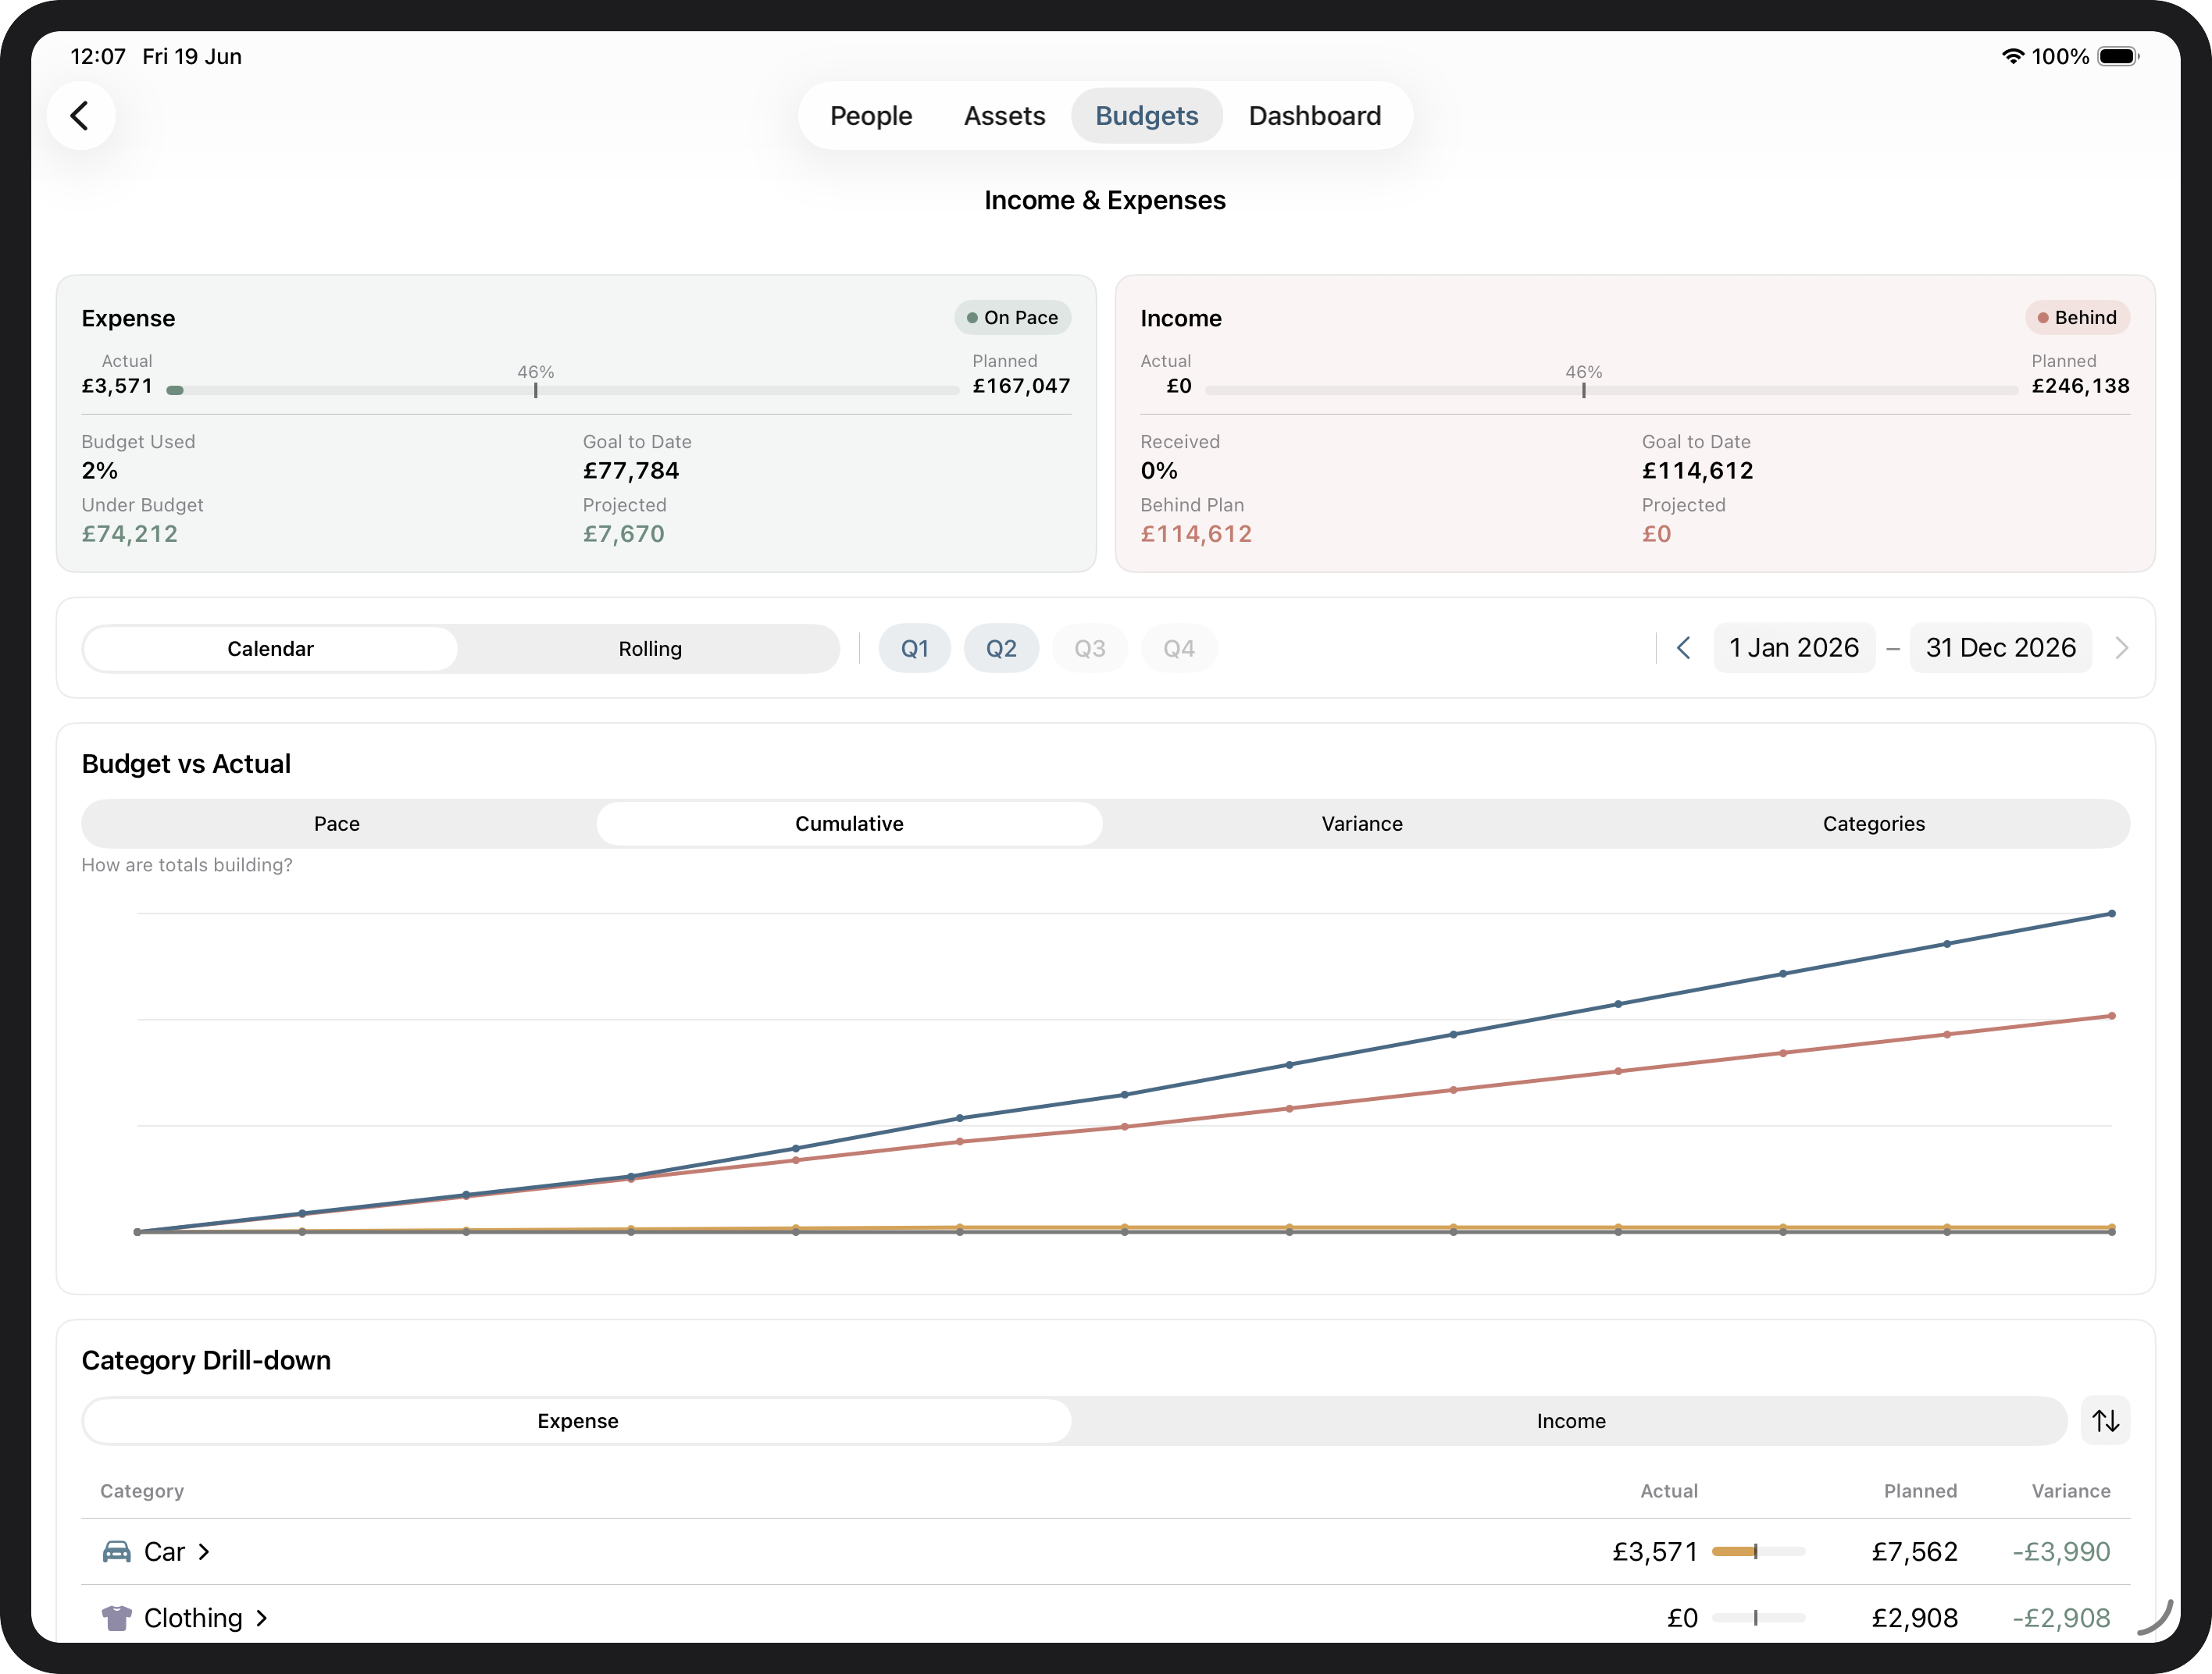
Task: Show the Categories chart view
Action: tap(1873, 824)
